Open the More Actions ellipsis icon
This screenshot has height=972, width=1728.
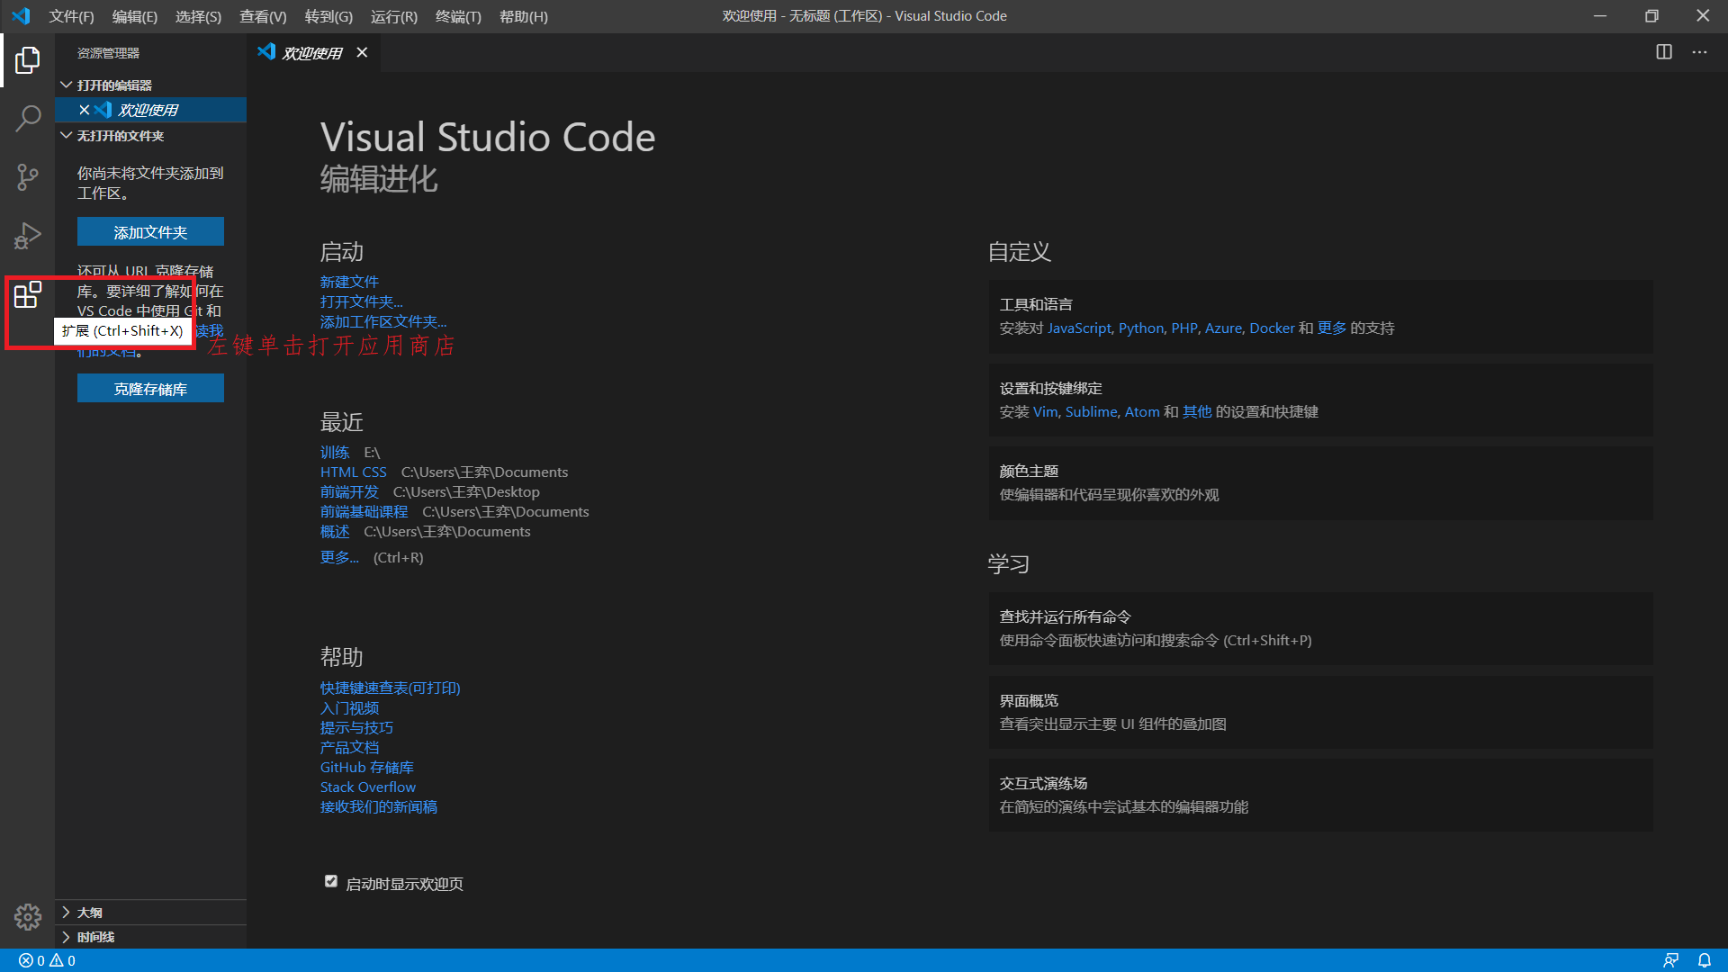(x=1699, y=52)
